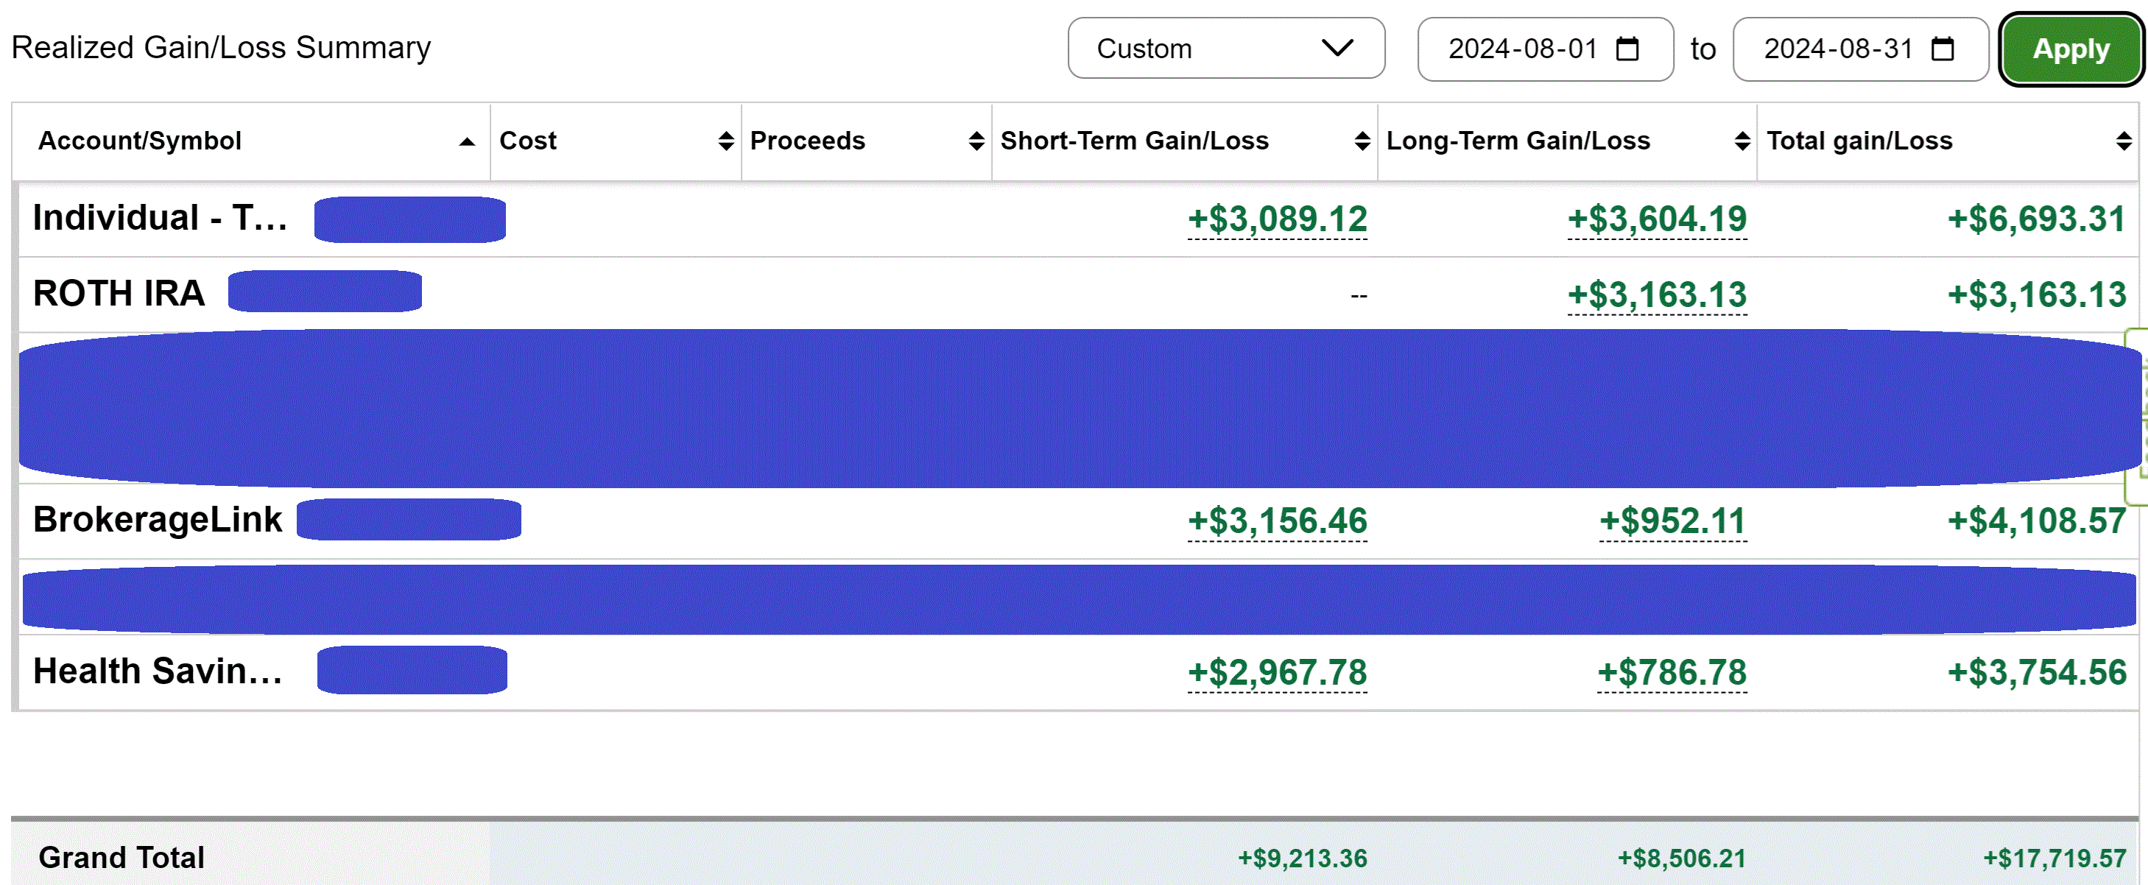Image resolution: width=2148 pixels, height=885 pixels.
Task: Click the Cost column header label
Action: tap(528, 141)
